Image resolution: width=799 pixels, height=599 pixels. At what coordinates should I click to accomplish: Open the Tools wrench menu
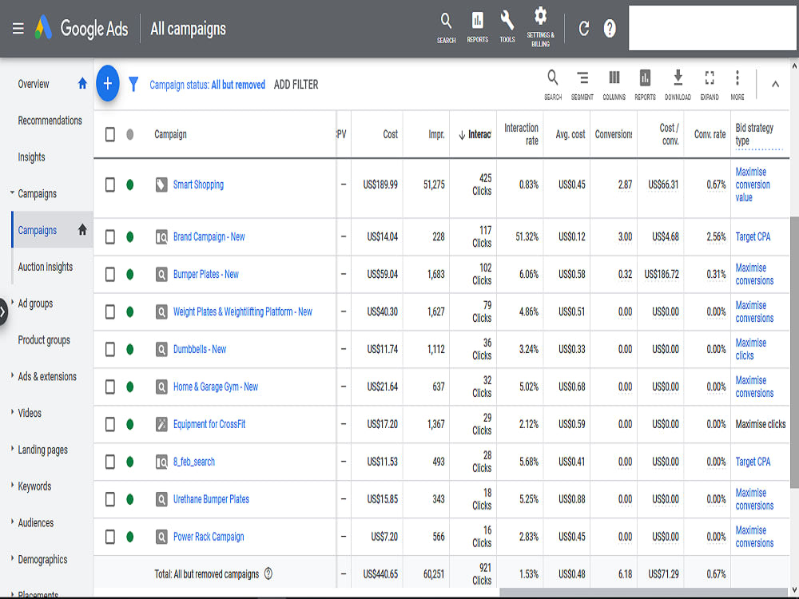(507, 28)
